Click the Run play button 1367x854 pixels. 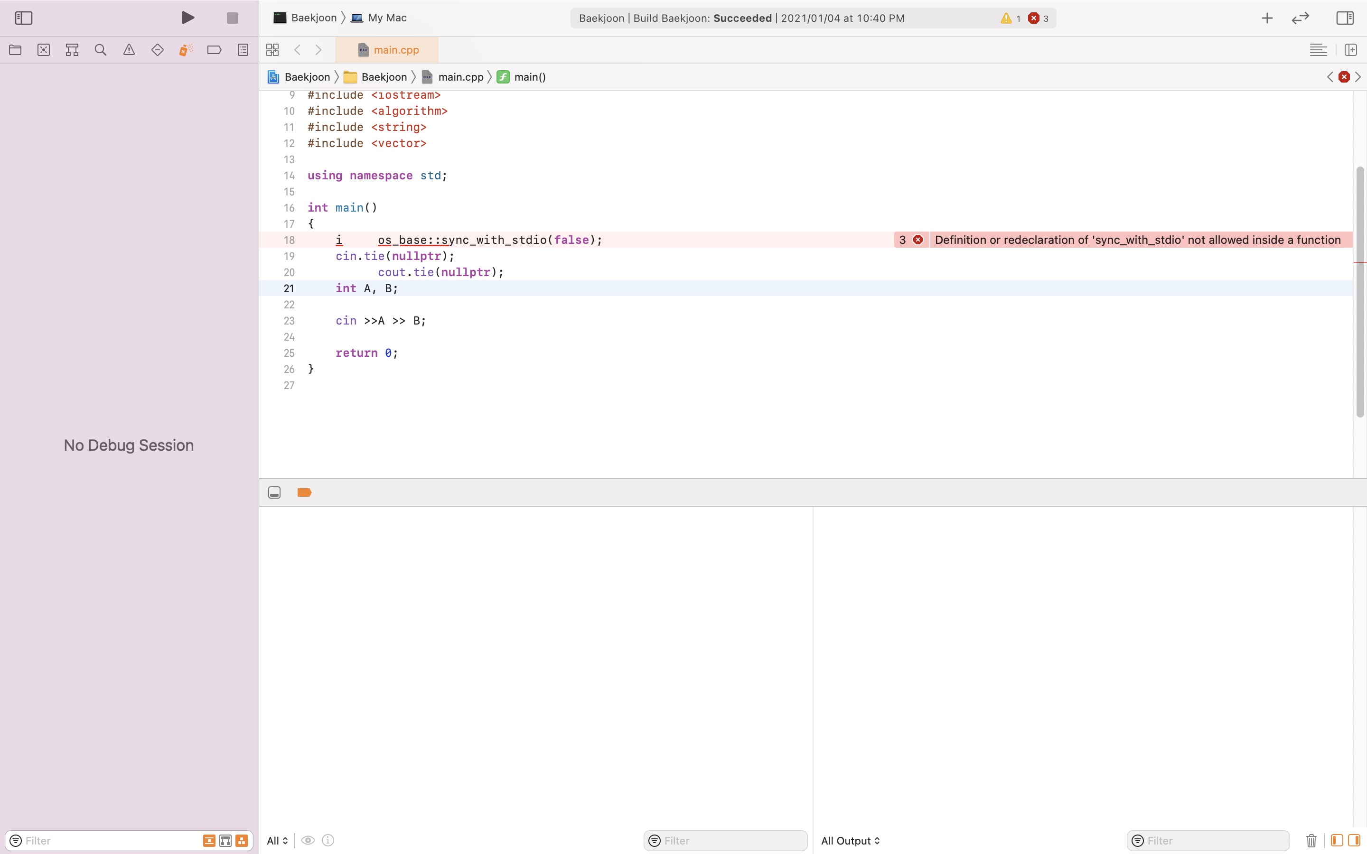188,18
